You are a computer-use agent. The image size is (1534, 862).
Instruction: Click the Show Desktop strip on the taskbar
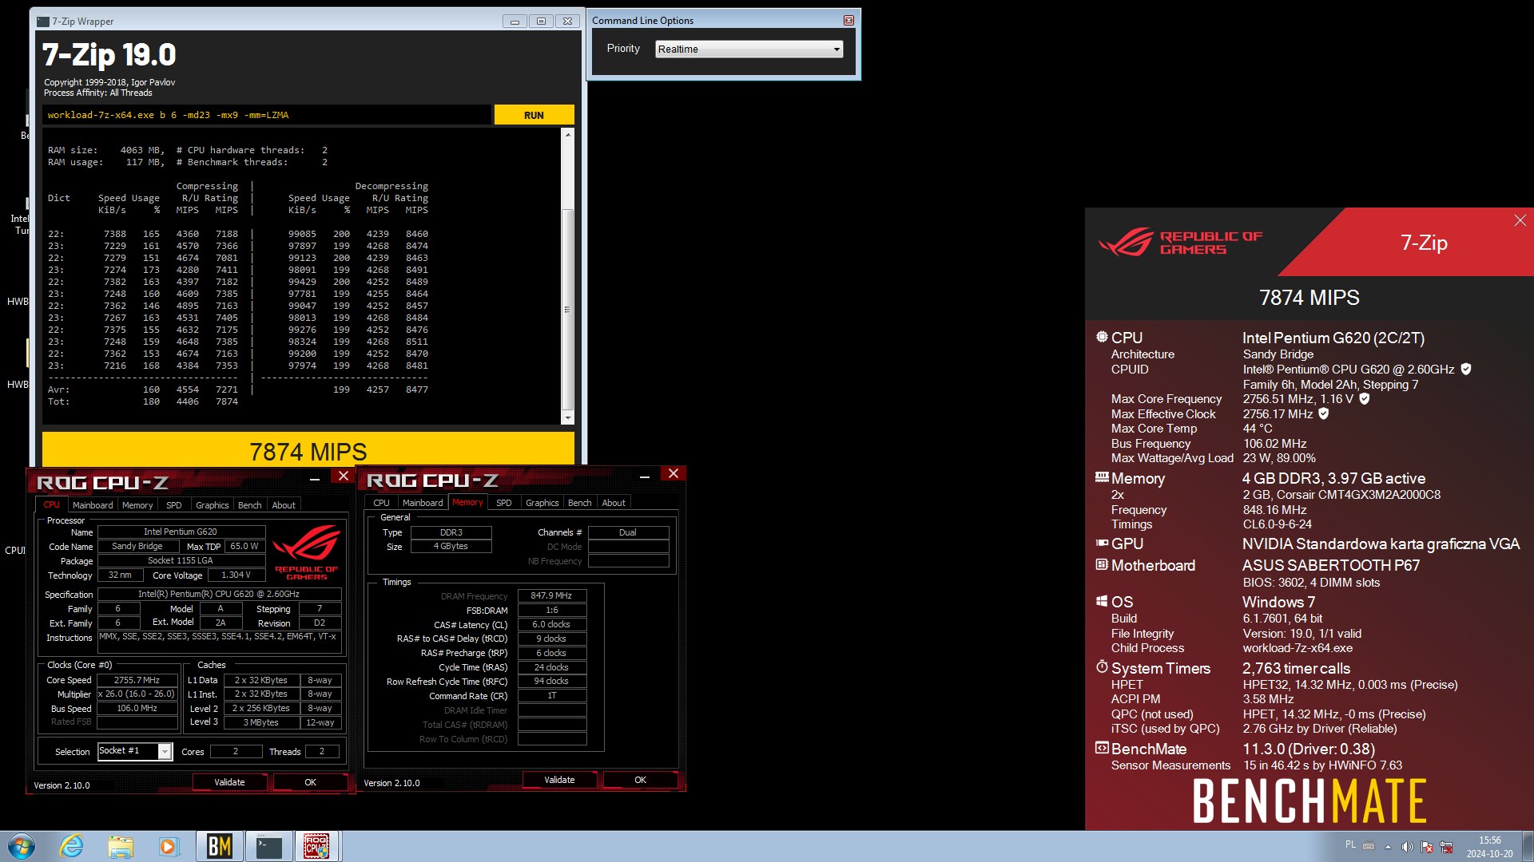click(x=1528, y=846)
